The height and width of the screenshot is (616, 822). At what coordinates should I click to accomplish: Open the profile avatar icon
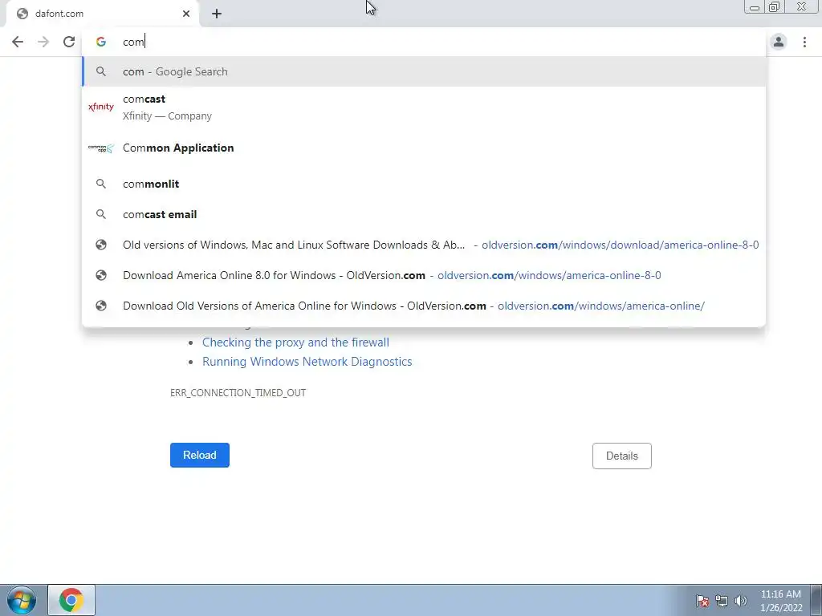pos(779,42)
